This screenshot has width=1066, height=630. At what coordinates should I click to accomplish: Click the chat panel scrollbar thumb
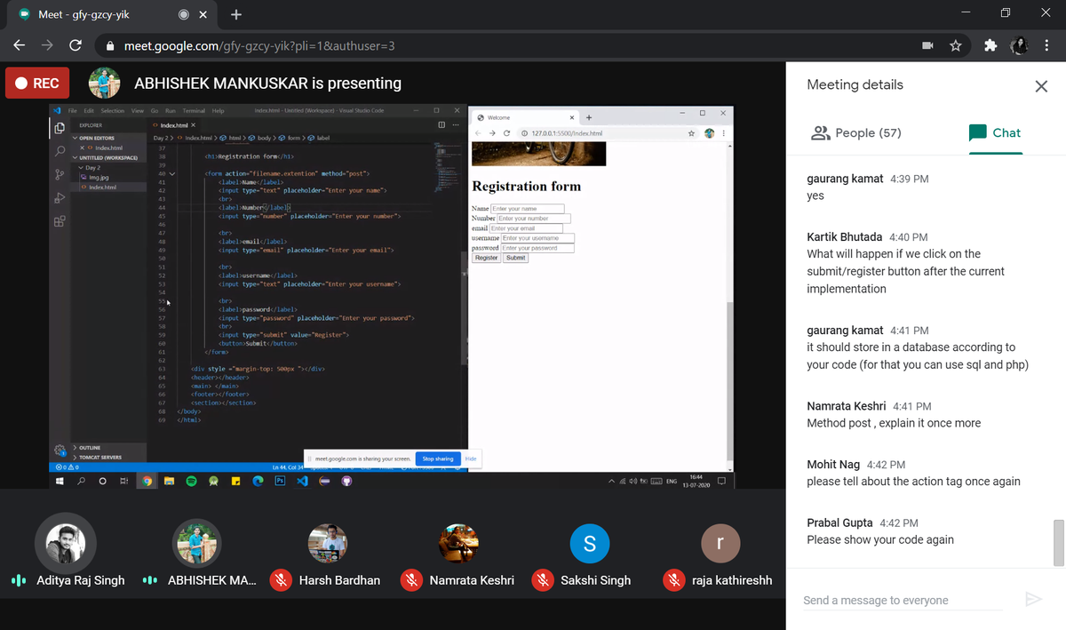(1058, 542)
